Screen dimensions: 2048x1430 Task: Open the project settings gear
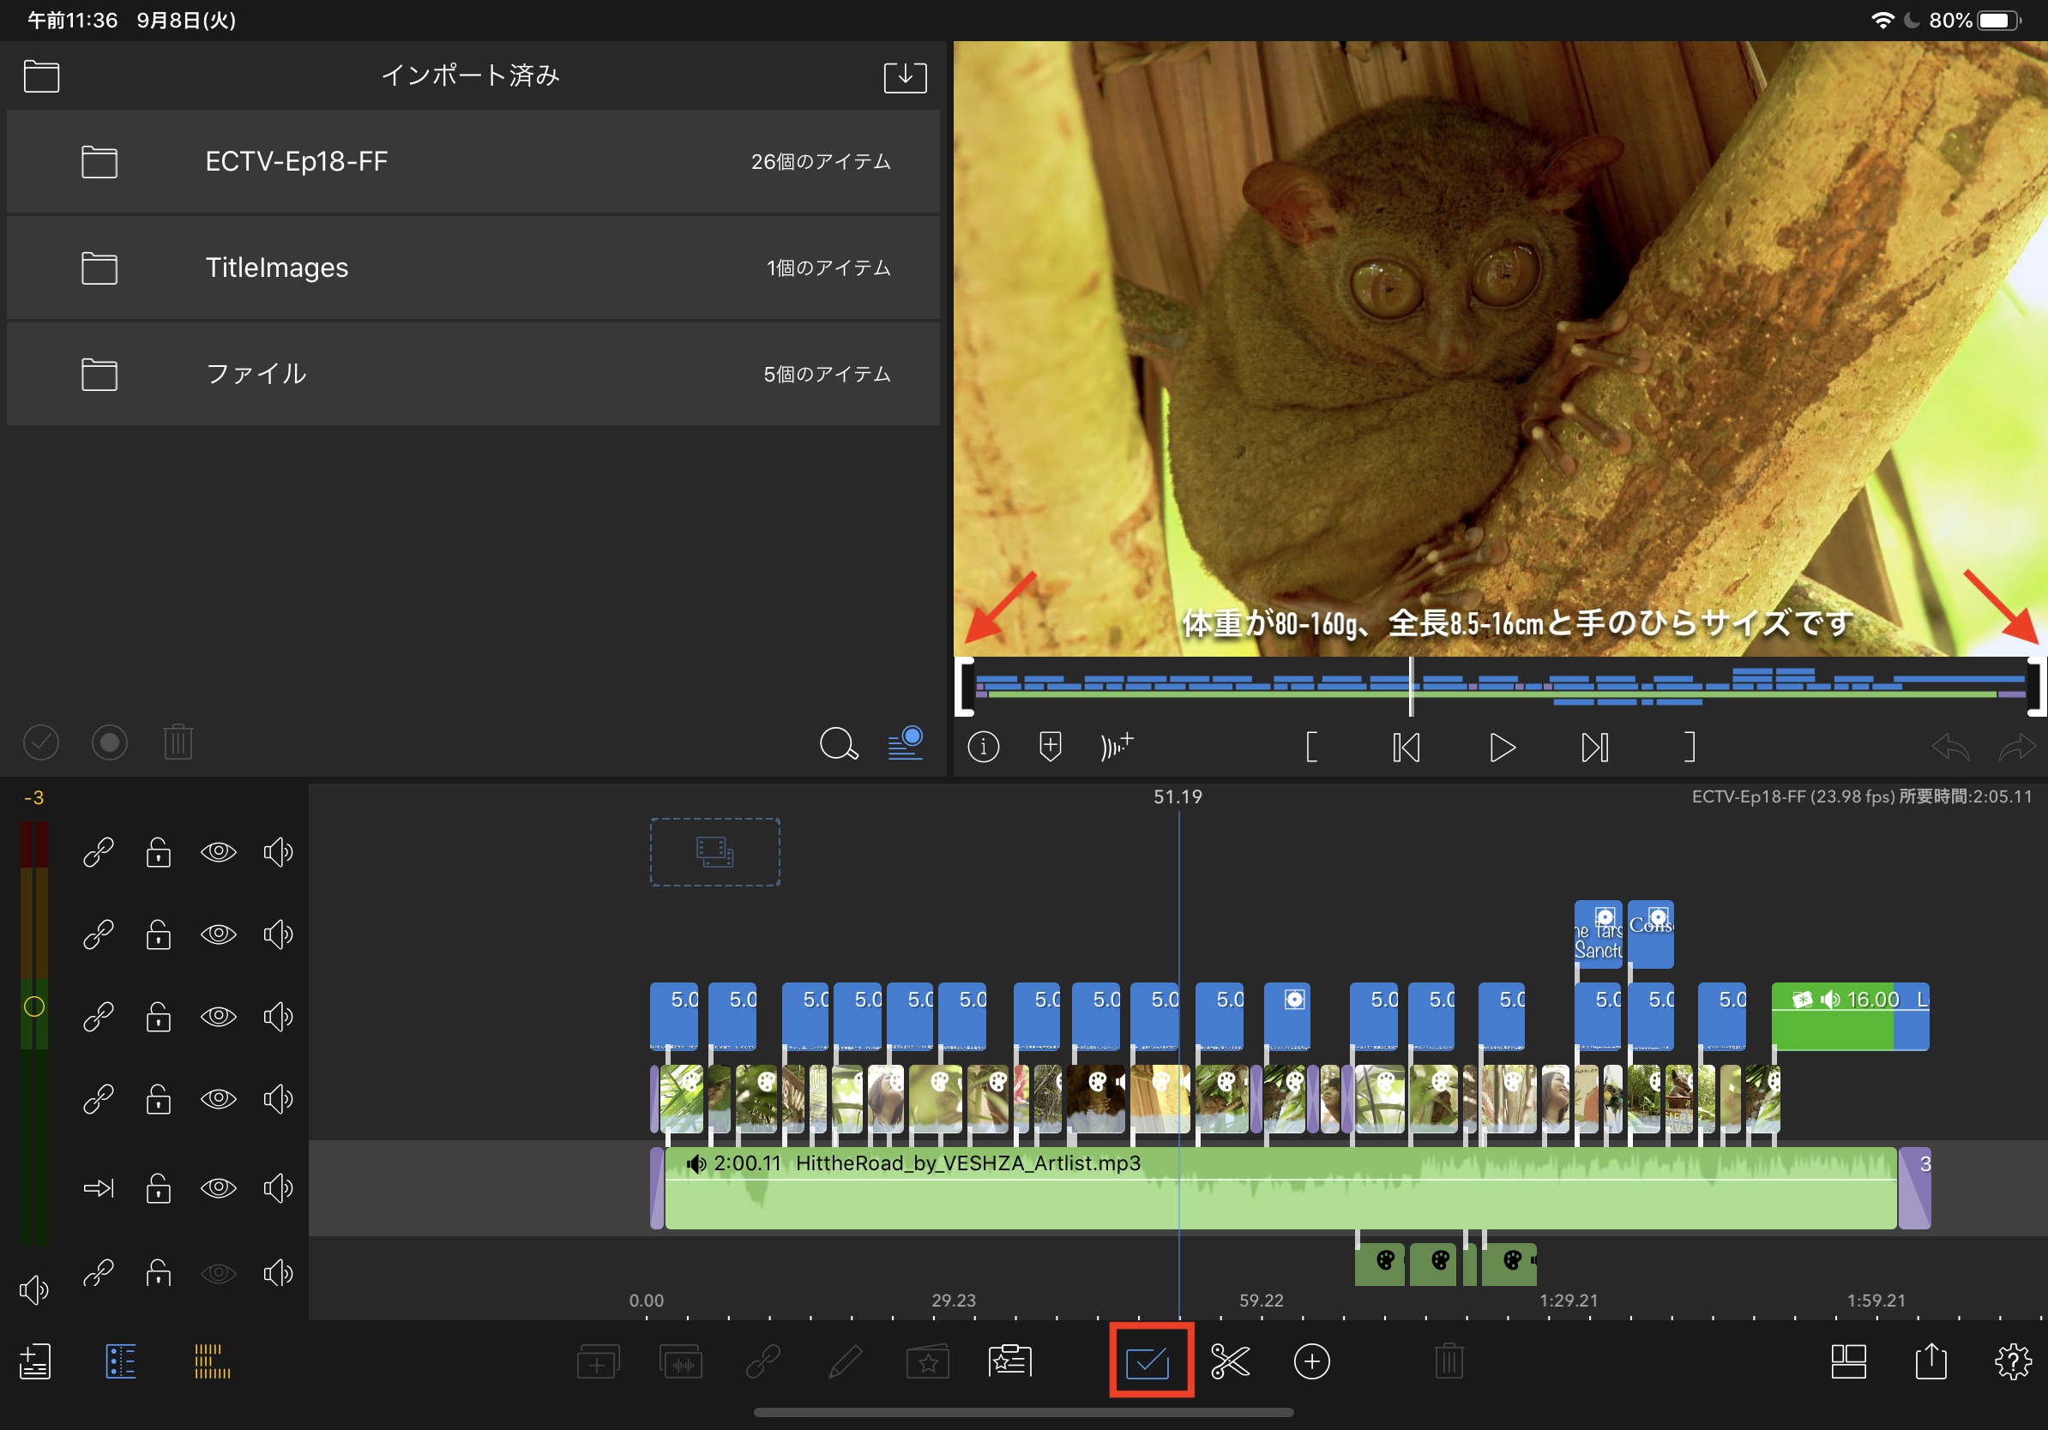click(x=2012, y=1361)
